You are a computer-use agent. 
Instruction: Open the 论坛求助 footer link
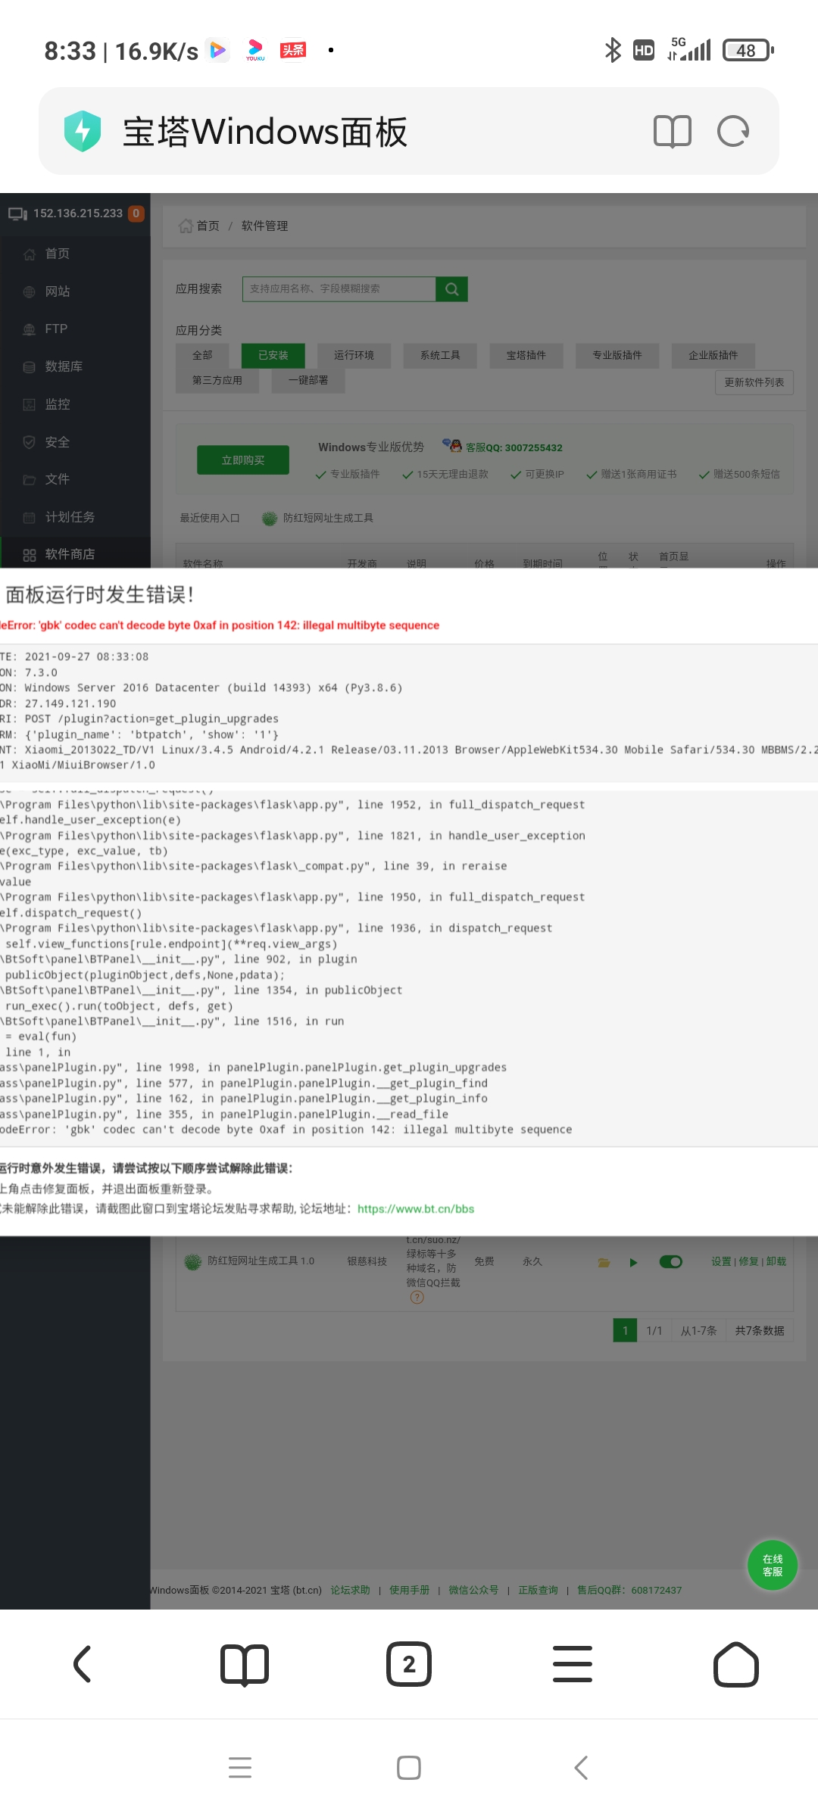[x=350, y=1590]
